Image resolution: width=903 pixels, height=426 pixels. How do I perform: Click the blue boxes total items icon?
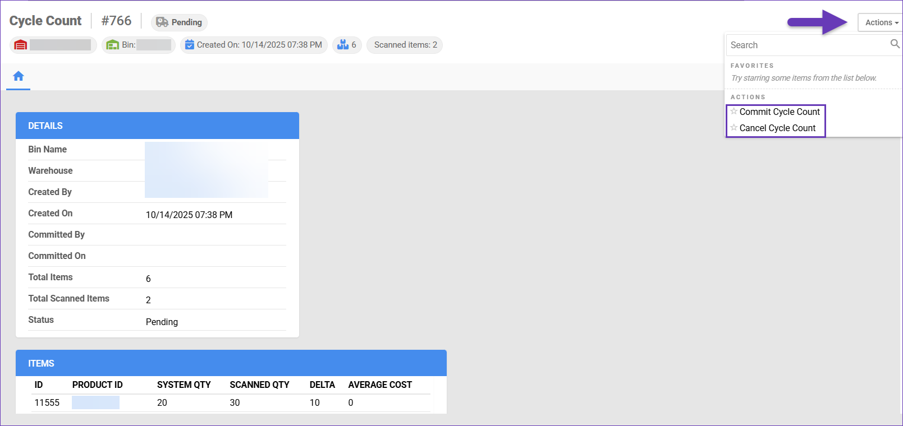[x=343, y=45]
